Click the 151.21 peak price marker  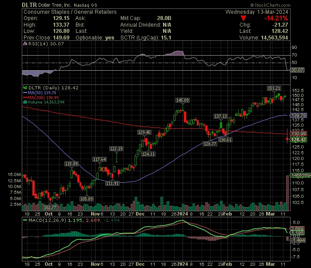274,88
